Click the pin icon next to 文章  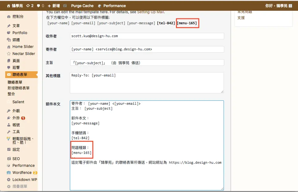[9, 26]
